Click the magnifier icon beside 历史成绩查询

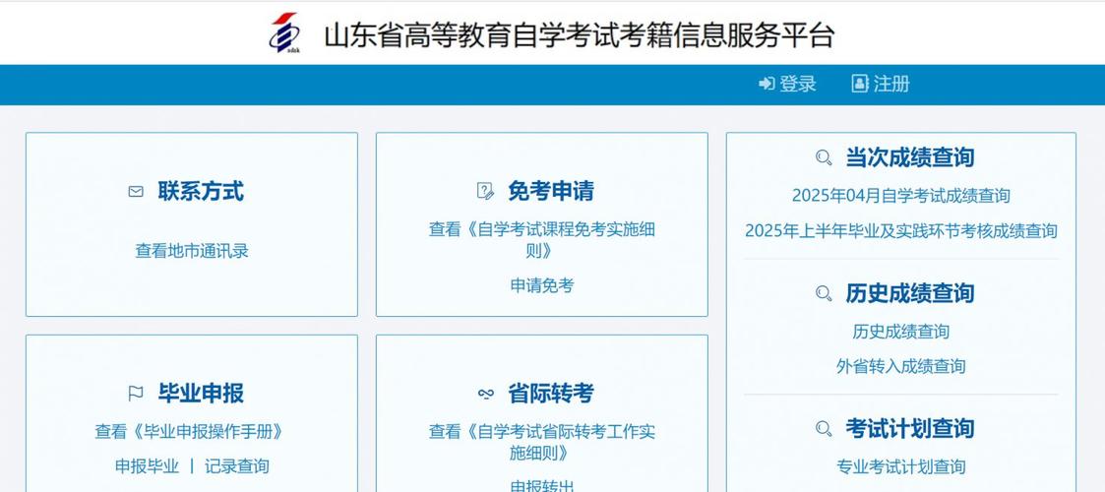click(824, 293)
